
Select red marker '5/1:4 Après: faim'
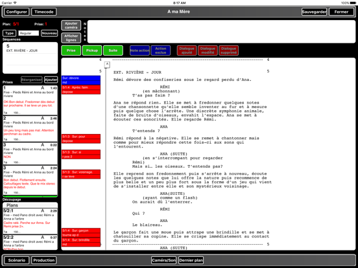tap(81, 89)
